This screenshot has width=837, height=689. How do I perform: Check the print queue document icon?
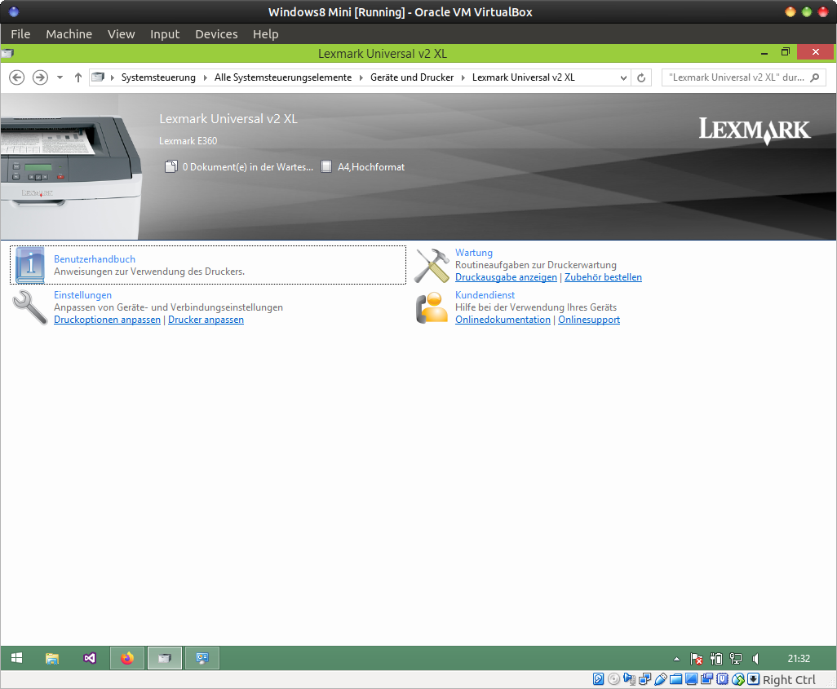(x=171, y=166)
